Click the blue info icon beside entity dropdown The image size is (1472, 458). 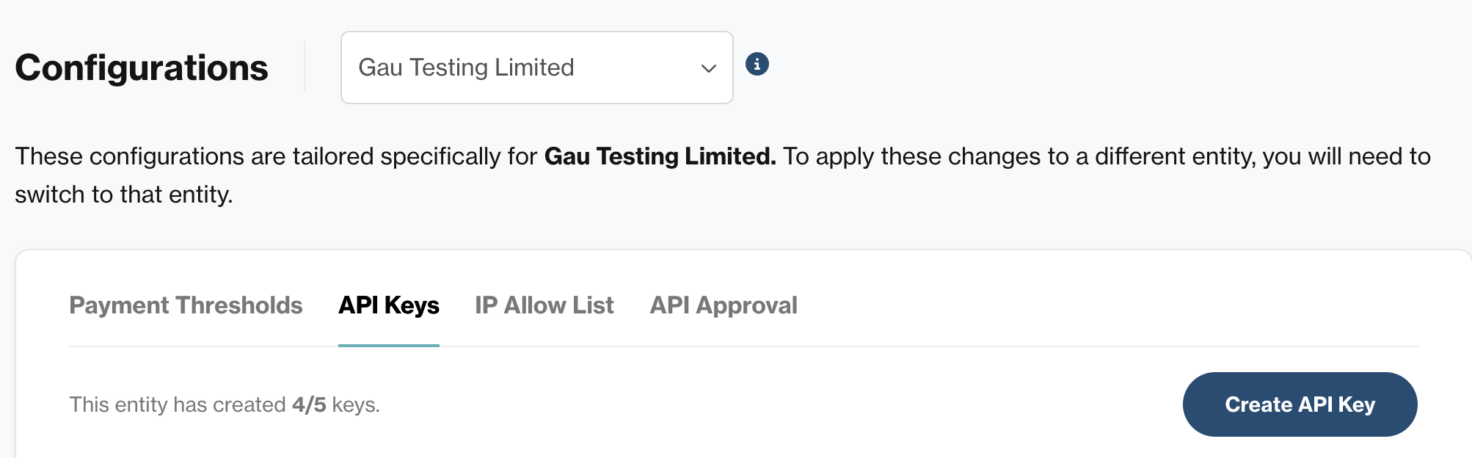757,64
